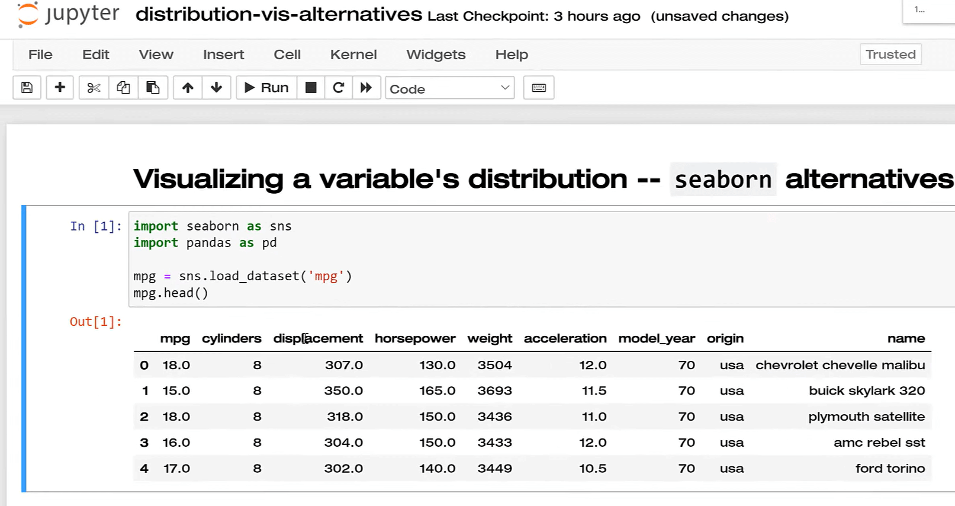Click displacement value 350.0
The width and height of the screenshot is (955, 506).
pos(343,390)
